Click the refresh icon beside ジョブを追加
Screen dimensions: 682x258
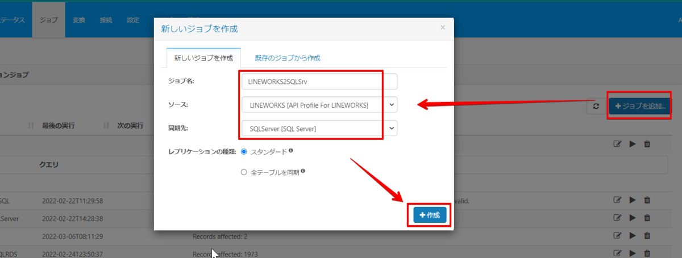596,106
